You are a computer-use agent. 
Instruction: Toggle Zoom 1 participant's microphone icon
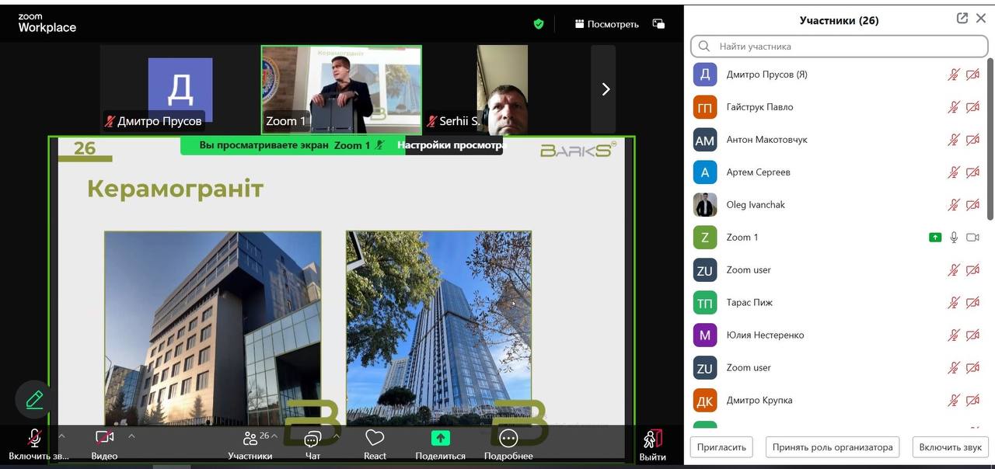[x=954, y=238]
